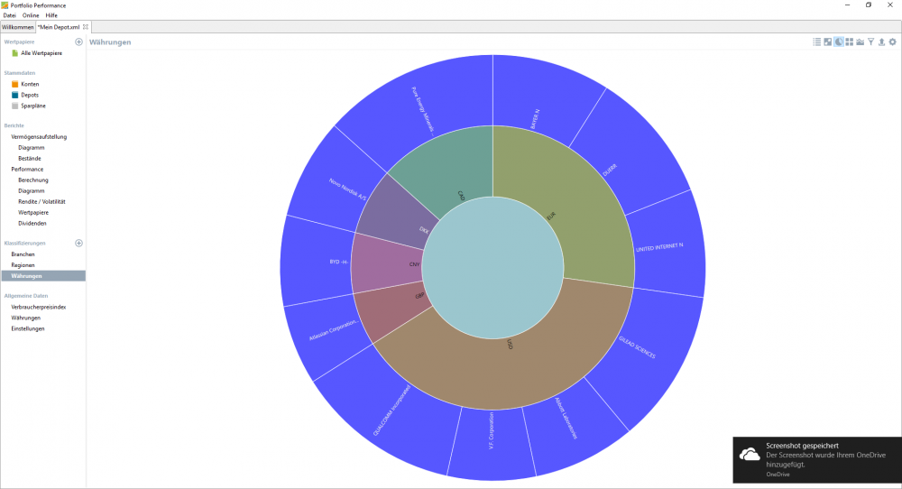Screen dimensions: 902x489
Task: Open Konten in the sidebar
Action: click(30, 84)
